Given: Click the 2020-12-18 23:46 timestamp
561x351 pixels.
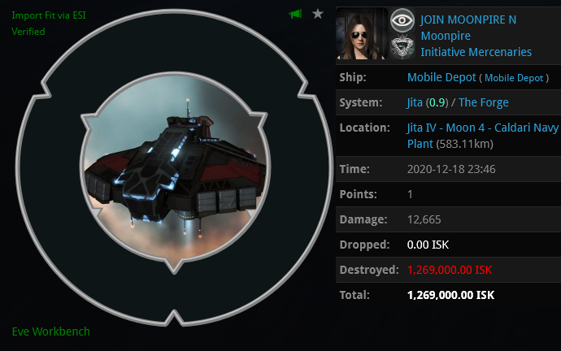Looking at the screenshot, I should pyautogui.click(x=451, y=169).
